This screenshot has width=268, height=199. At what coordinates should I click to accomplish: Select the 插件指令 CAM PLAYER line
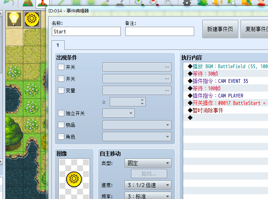(226, 96)
